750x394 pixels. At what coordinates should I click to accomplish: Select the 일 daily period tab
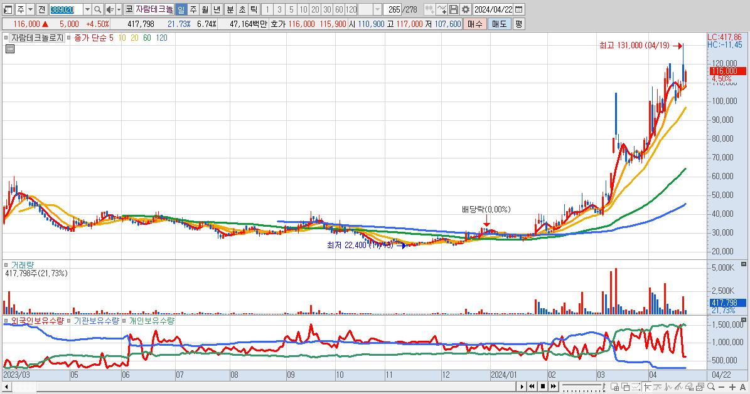[181, 9]
